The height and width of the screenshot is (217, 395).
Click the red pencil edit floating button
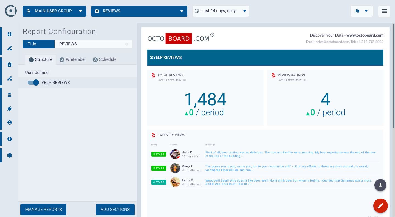(380, 206)
